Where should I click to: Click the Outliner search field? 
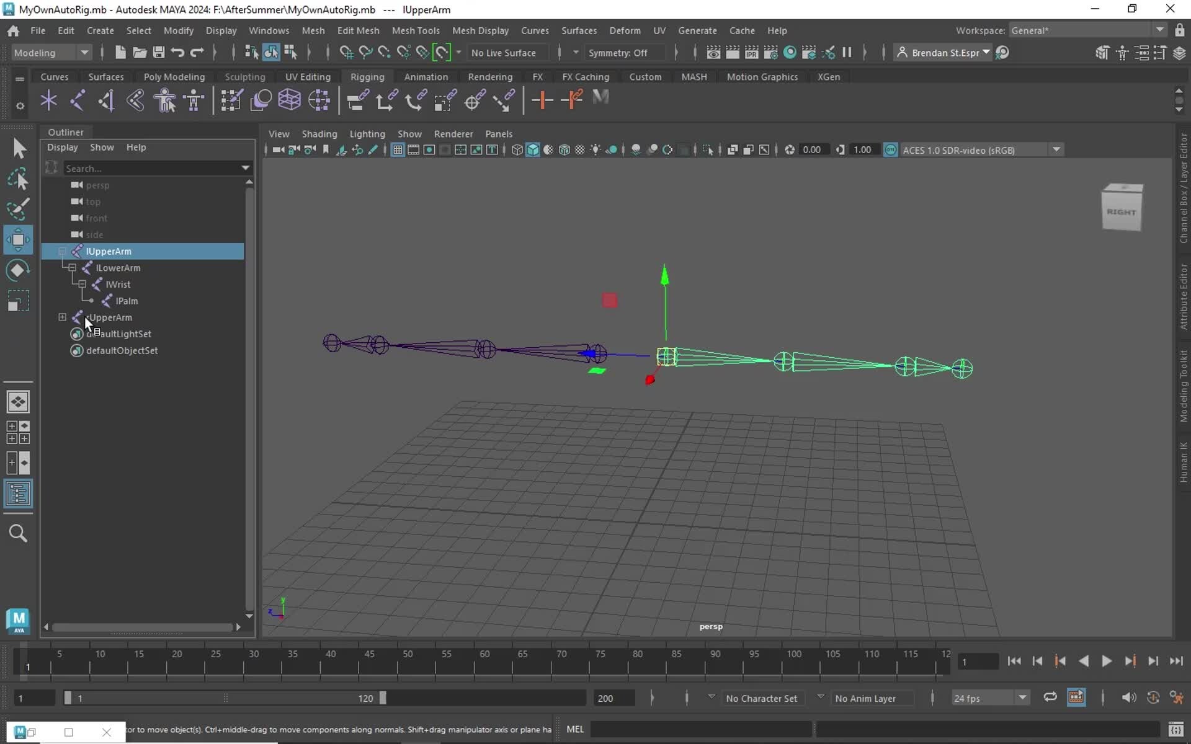tap(155, 168)
